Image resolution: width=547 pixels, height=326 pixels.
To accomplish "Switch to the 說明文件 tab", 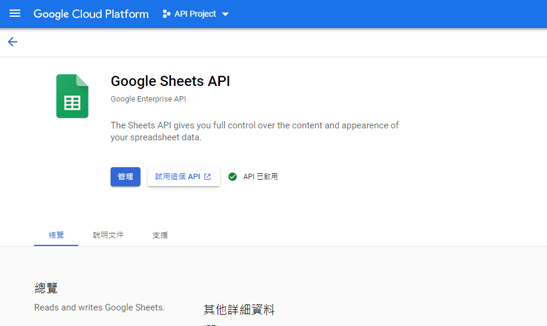I will tap(108, 235).
